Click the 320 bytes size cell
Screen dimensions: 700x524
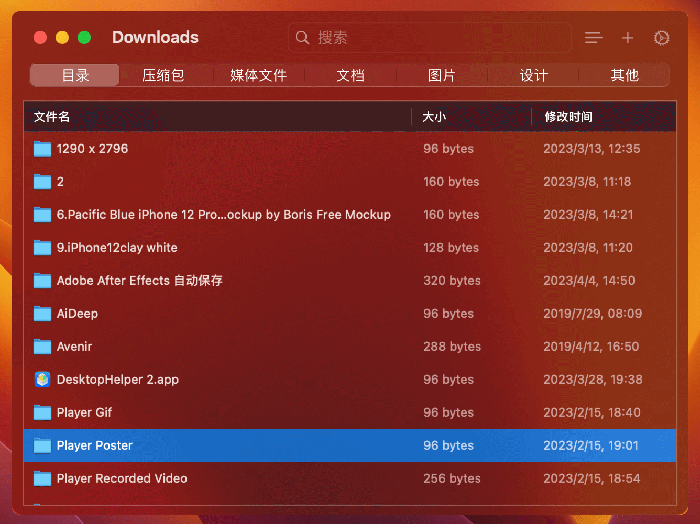452,281
